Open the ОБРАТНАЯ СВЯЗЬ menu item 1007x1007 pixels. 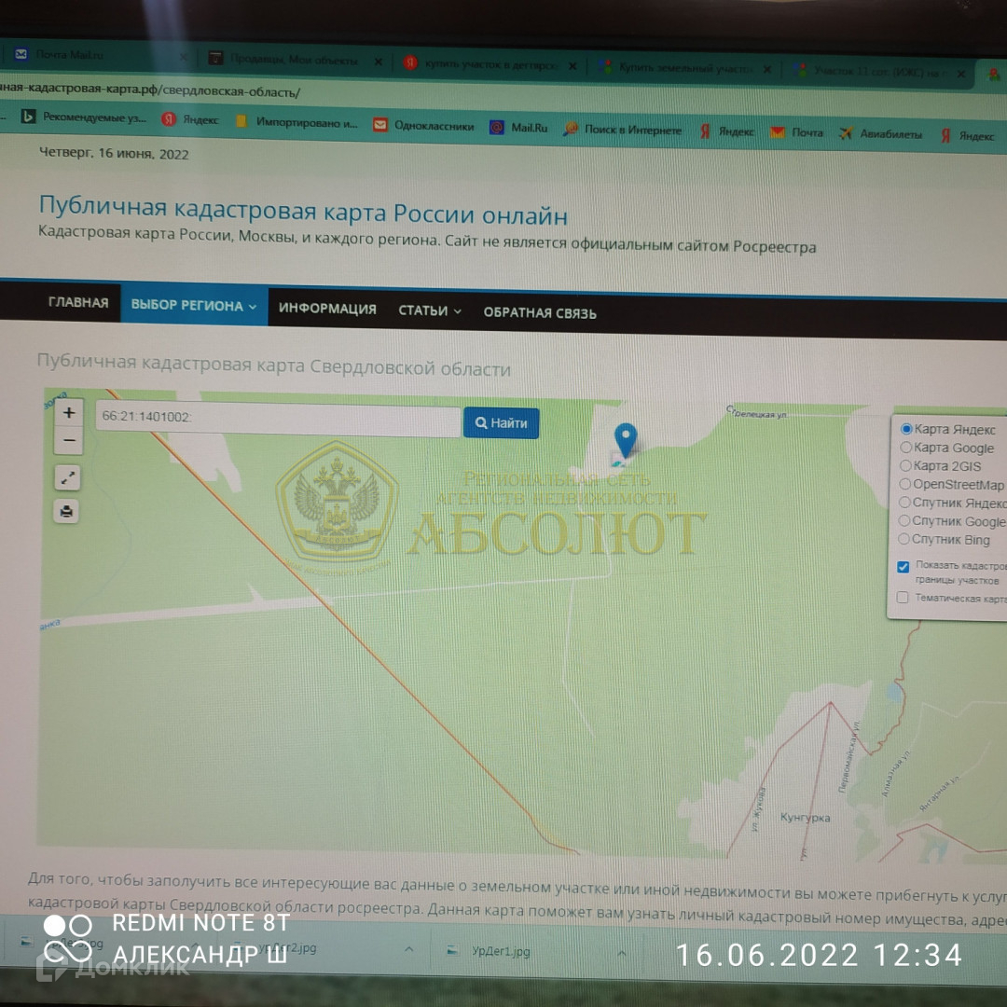(540, 312)
